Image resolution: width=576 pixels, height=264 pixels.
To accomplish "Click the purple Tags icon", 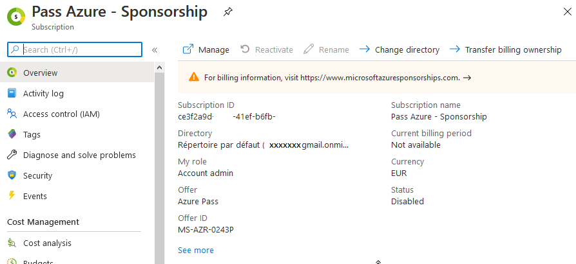I will tap(12, 134).
